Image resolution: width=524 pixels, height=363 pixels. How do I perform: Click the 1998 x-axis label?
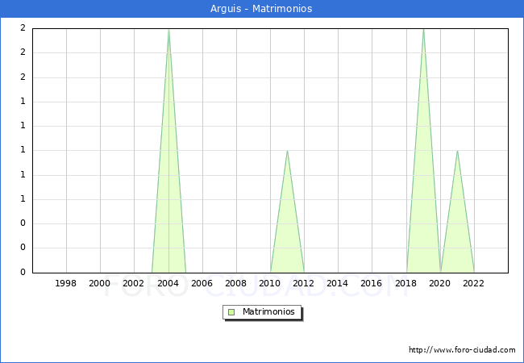pyautogui.click(x=66, y=283)
